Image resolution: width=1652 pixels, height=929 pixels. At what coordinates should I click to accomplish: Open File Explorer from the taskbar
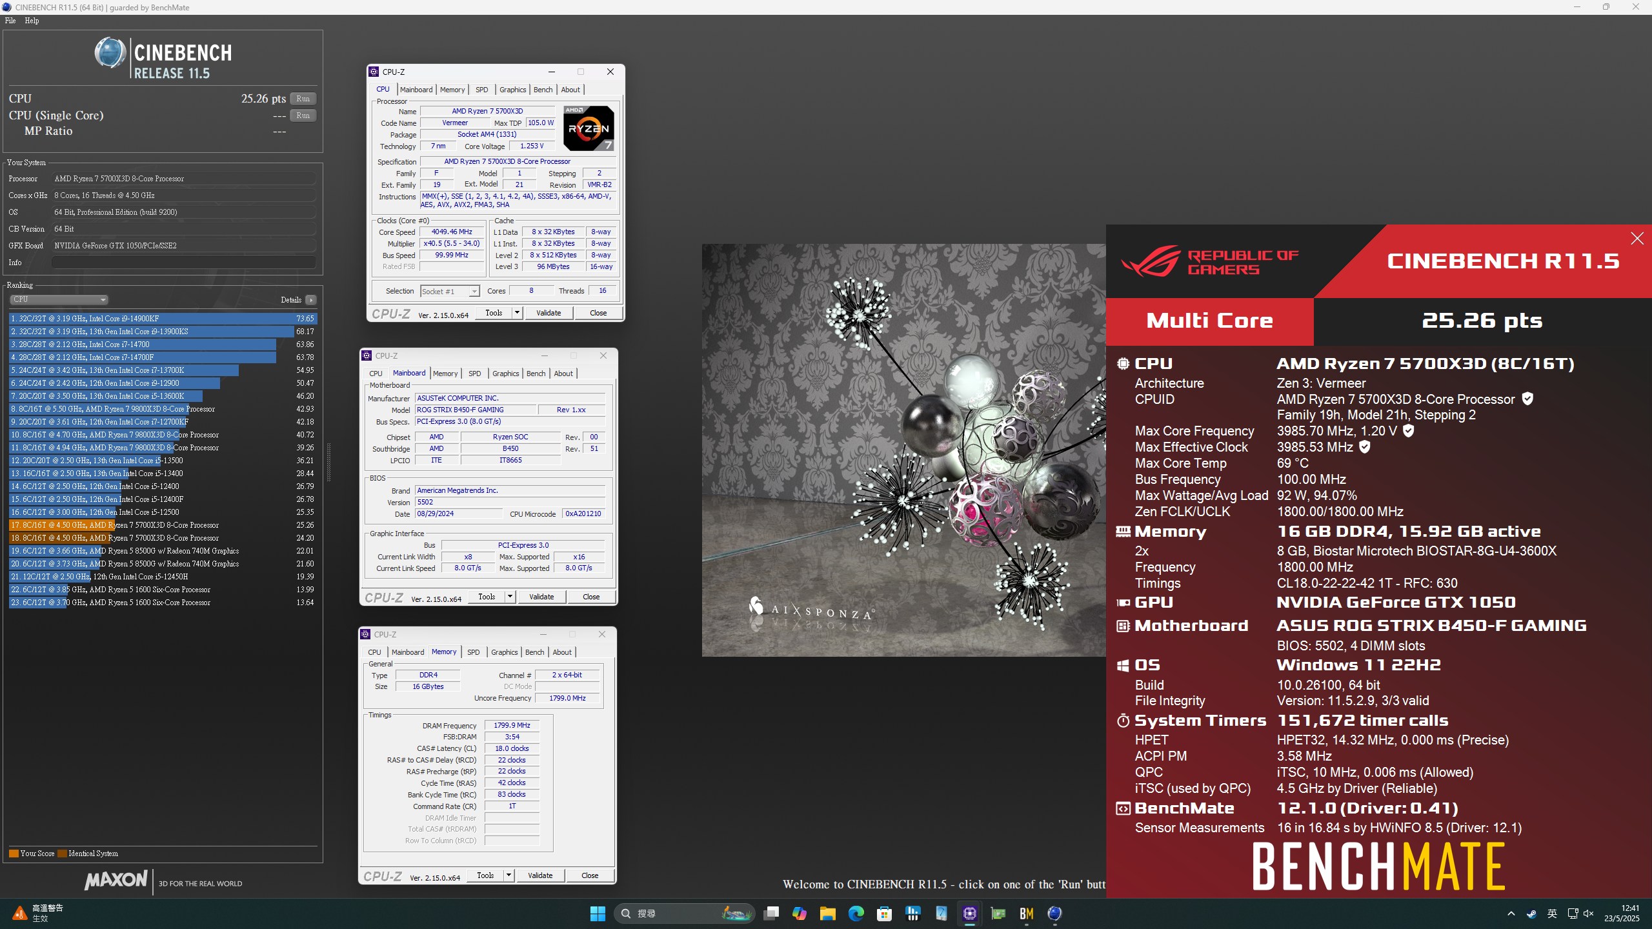pos(828,914)
